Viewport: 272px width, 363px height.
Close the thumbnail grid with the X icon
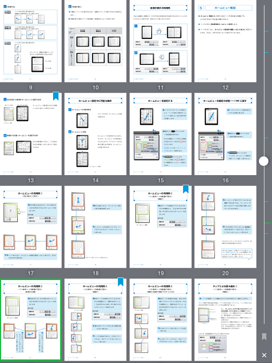click(264, 355)
